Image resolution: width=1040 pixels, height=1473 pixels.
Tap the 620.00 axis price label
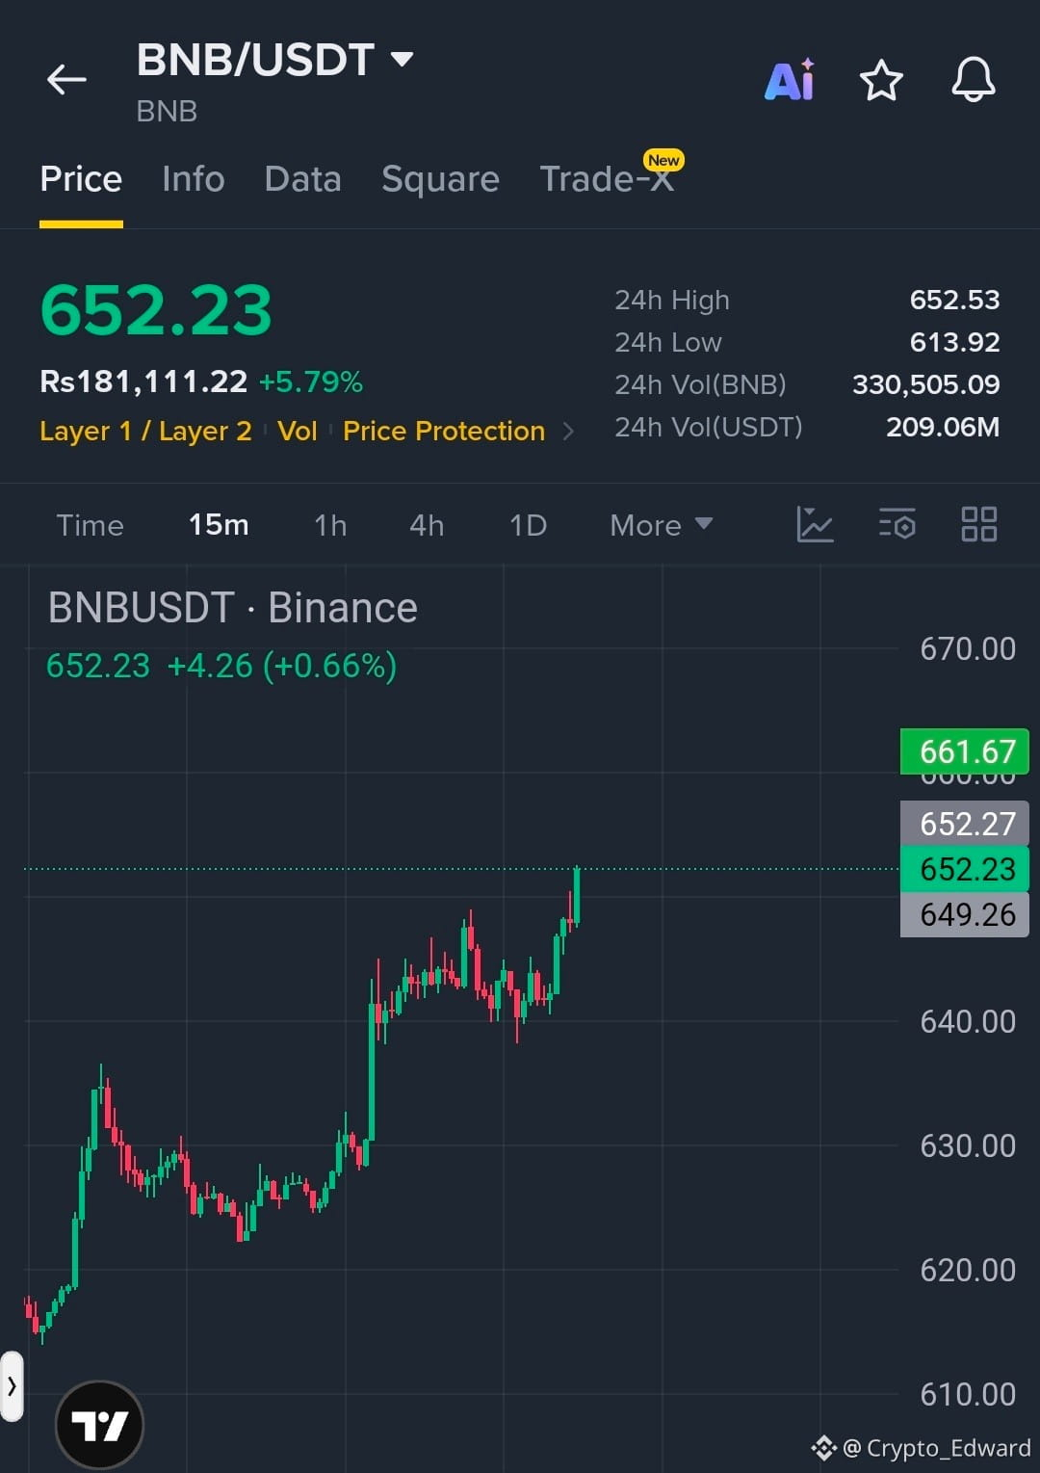968,1270
